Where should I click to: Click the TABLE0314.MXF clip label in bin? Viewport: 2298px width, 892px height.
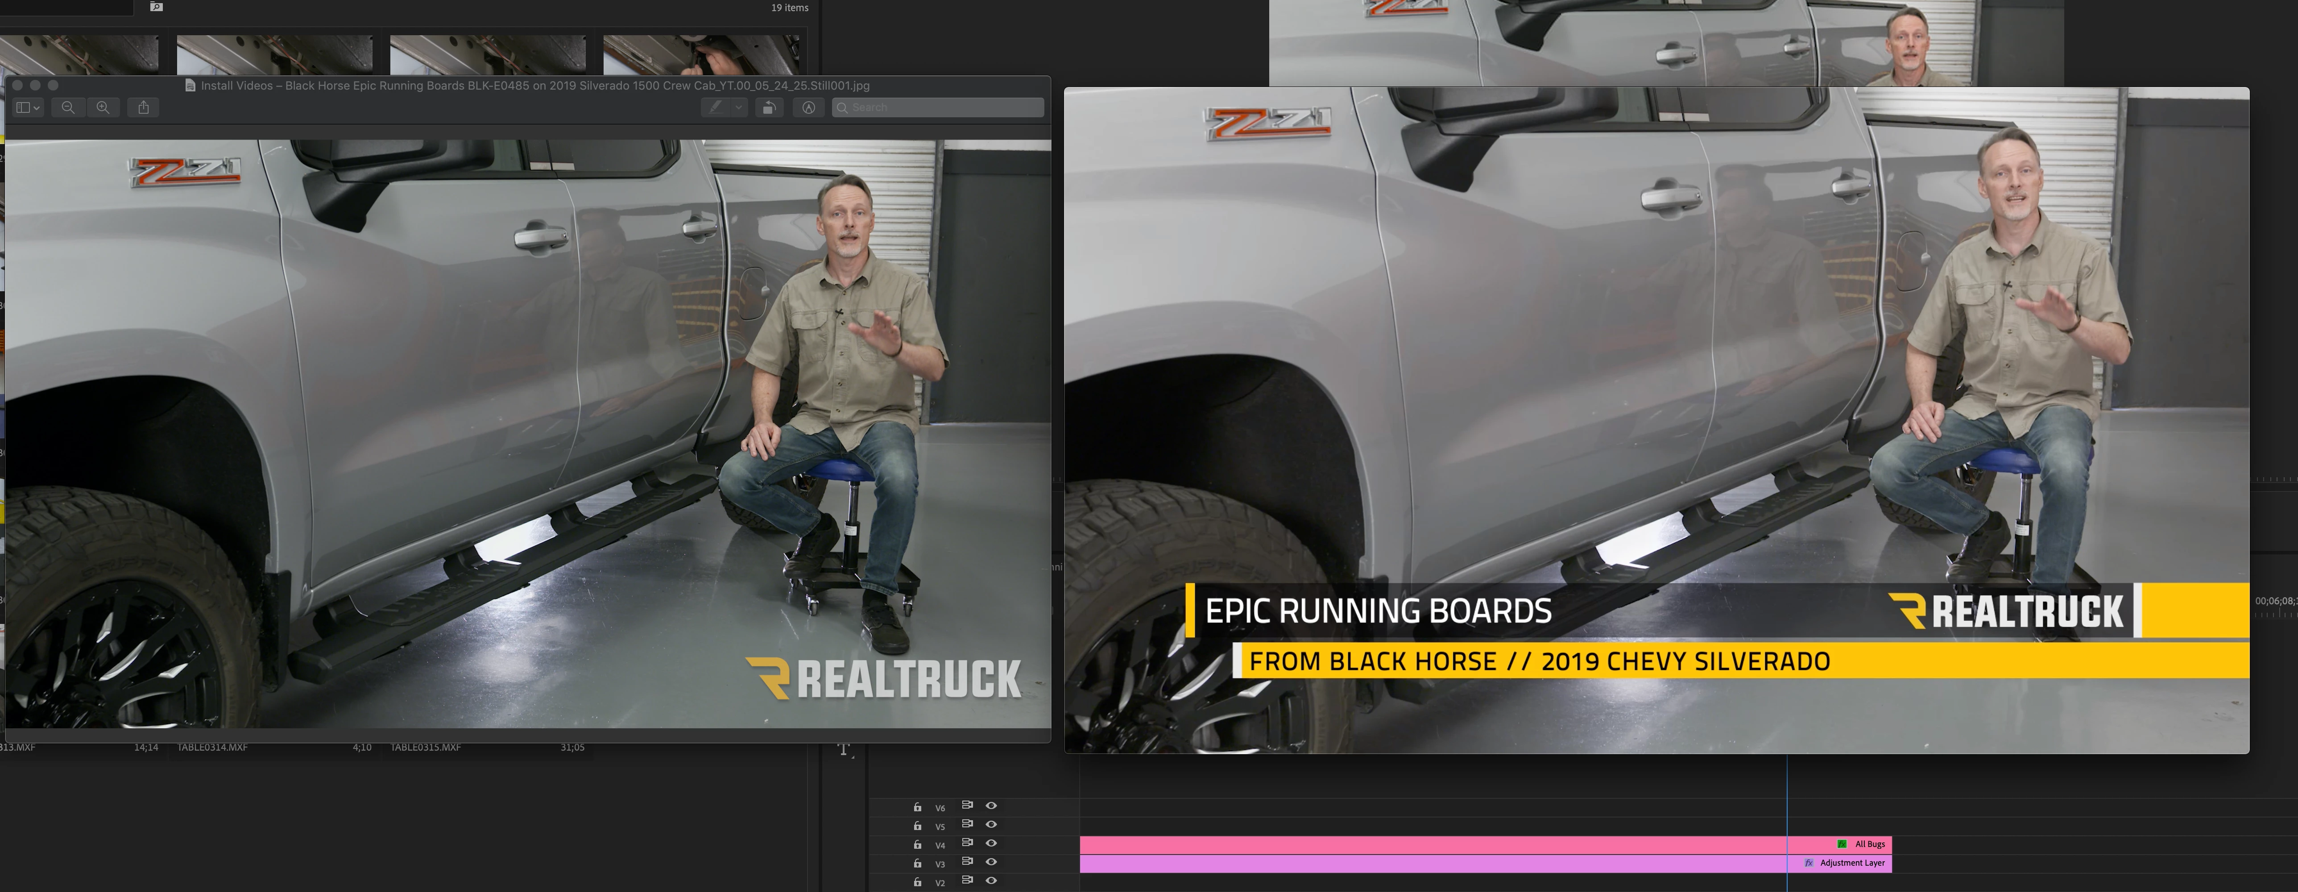coord(212,747)
